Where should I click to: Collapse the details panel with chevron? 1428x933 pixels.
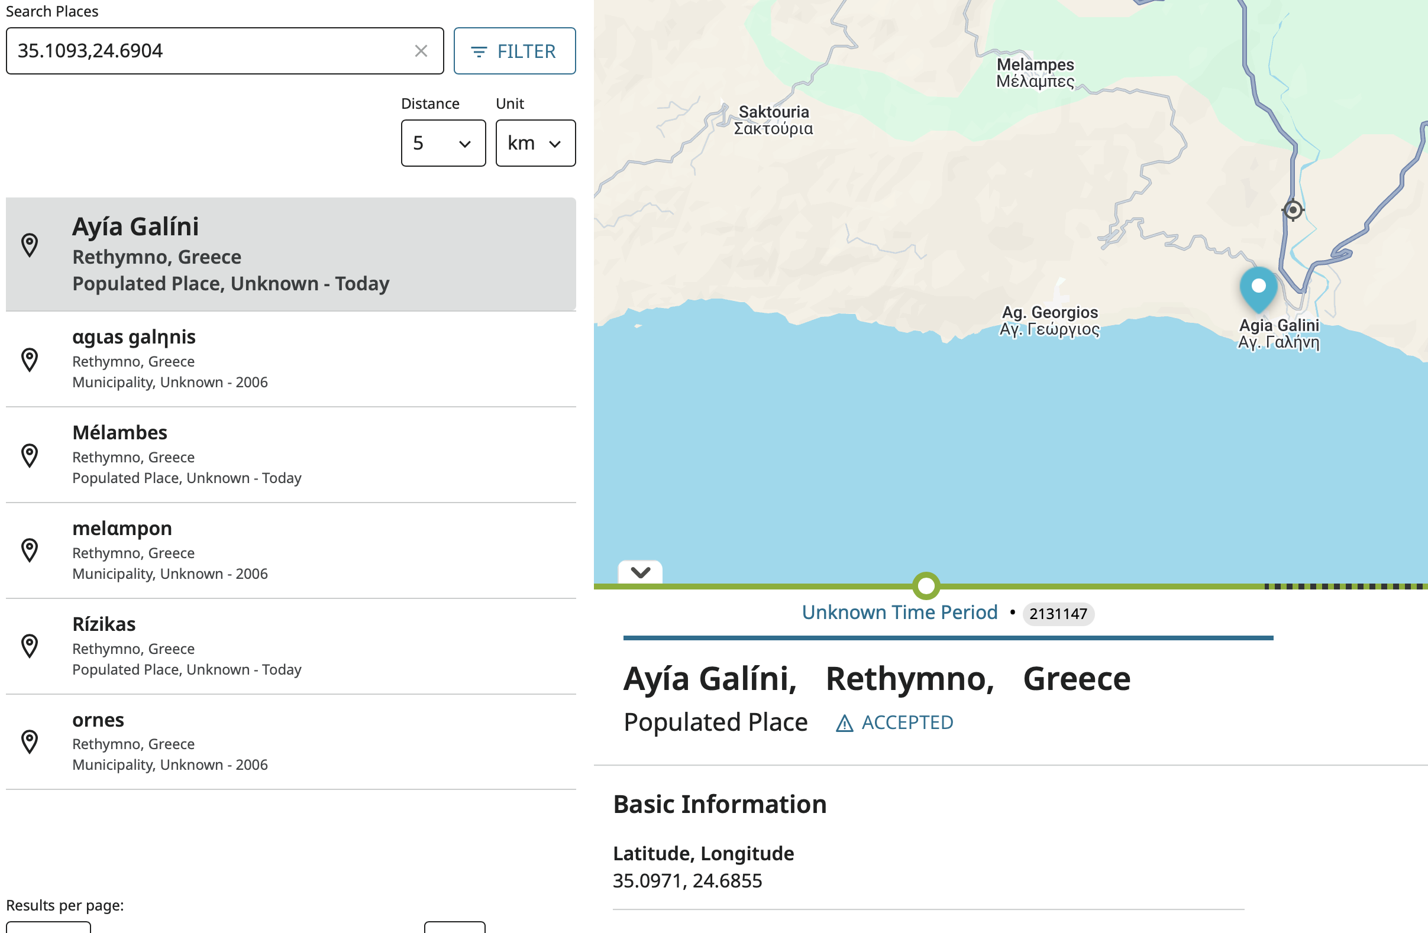[640, 572]
